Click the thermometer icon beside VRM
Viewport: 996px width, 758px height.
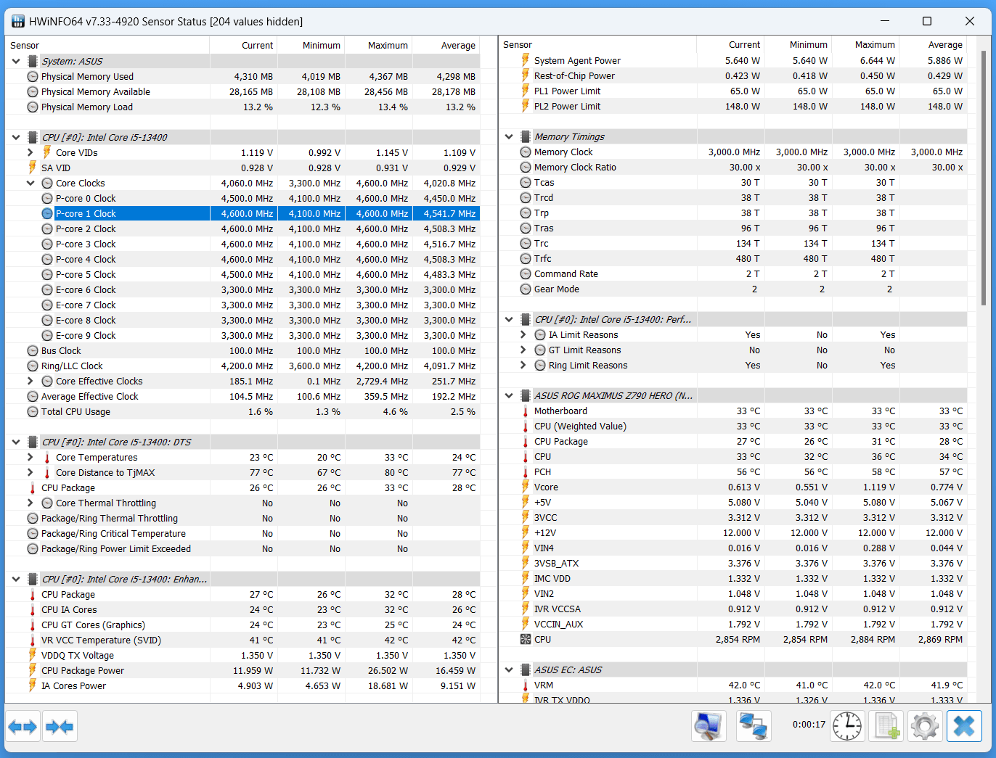526,685
